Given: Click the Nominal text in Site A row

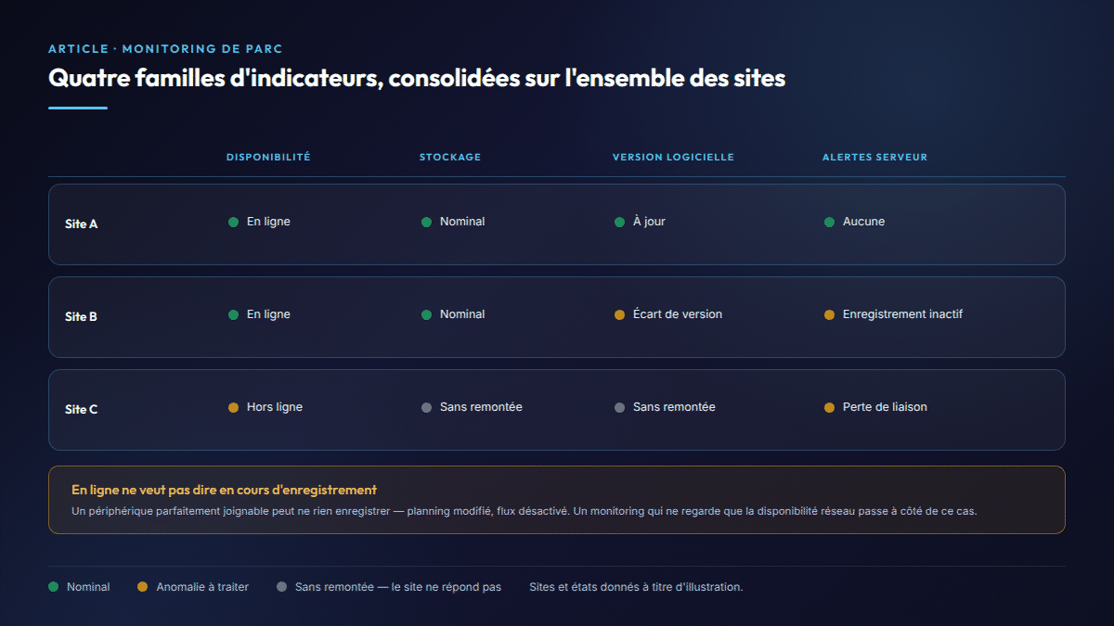Looking at the screenshot, I should [462, 222].
